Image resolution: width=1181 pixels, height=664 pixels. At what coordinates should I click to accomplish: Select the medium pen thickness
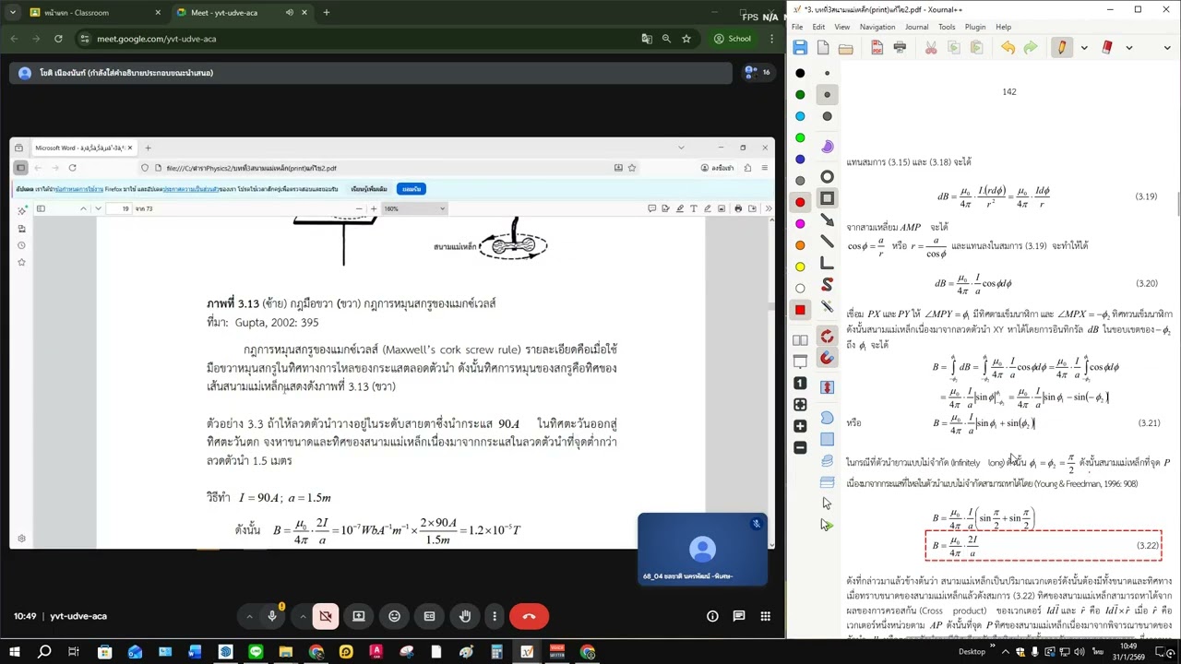tap(827, 95)
